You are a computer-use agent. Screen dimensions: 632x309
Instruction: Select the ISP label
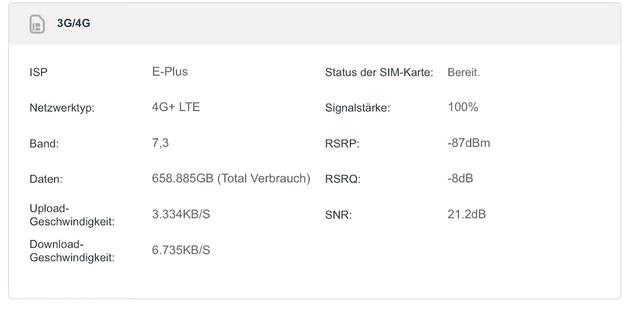click(x=38, y=73)
